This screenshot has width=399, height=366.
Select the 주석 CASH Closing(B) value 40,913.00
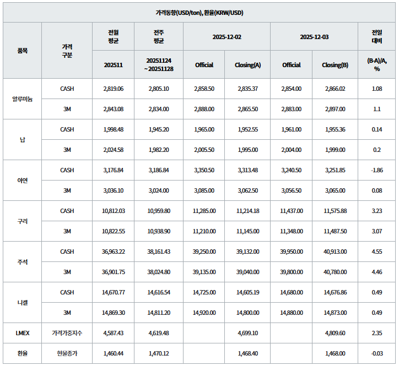tap(335, 252)
